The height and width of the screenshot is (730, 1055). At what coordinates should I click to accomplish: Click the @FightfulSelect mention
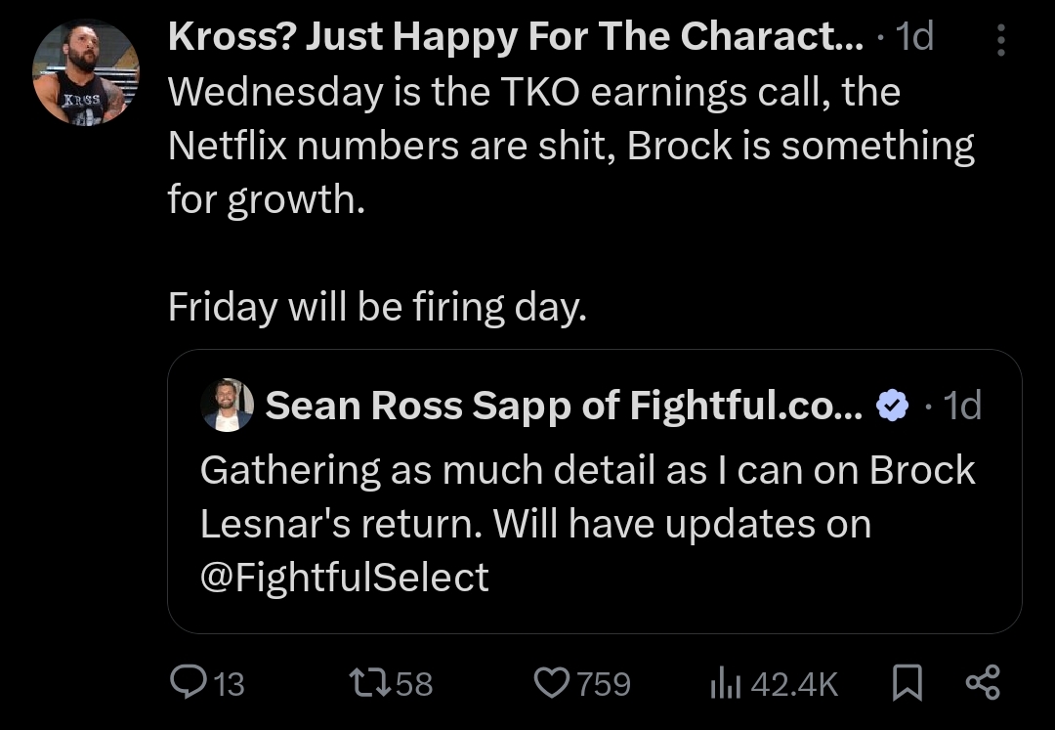coord(344,577)
